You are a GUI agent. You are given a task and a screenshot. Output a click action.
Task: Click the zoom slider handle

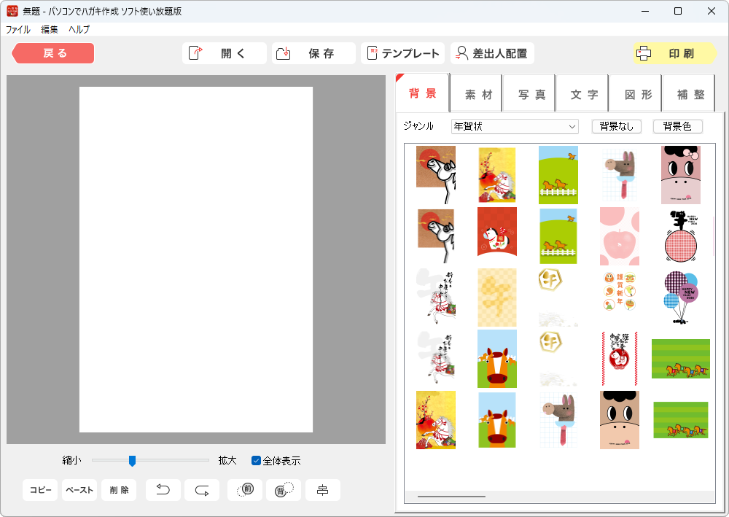coord(132,460)
